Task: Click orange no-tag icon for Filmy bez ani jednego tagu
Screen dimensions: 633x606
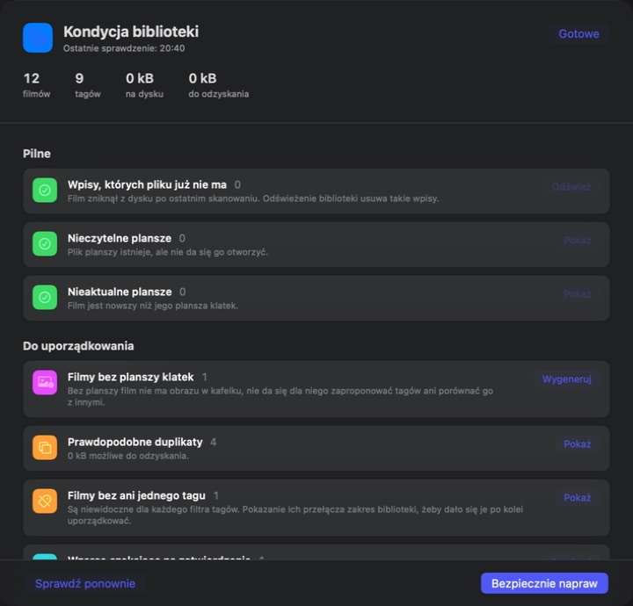Action: tap(45, 501)
